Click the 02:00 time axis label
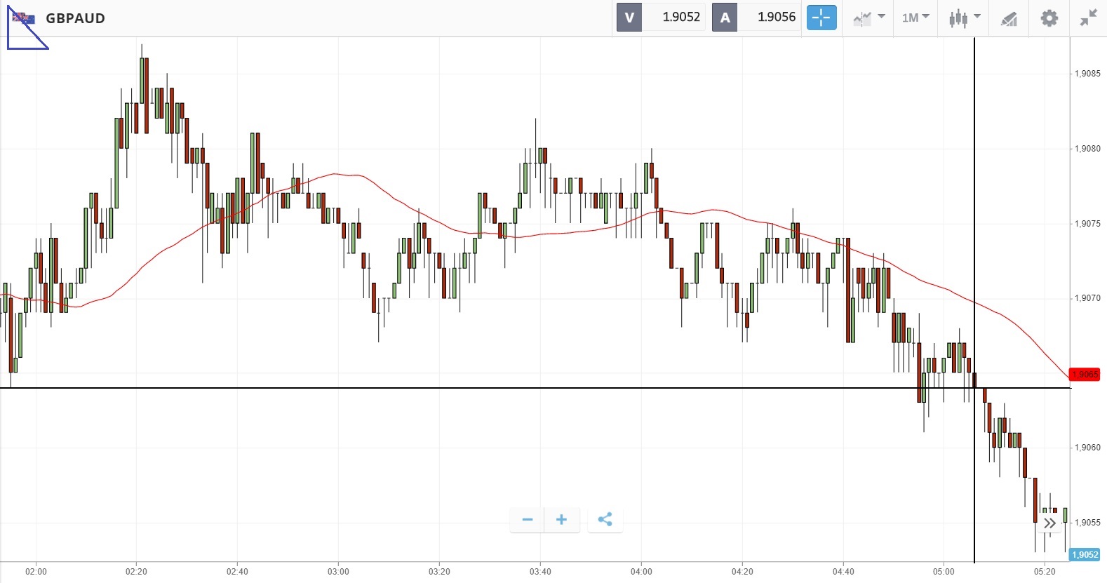Screen dimensions: 1107x583 (36, 572)
